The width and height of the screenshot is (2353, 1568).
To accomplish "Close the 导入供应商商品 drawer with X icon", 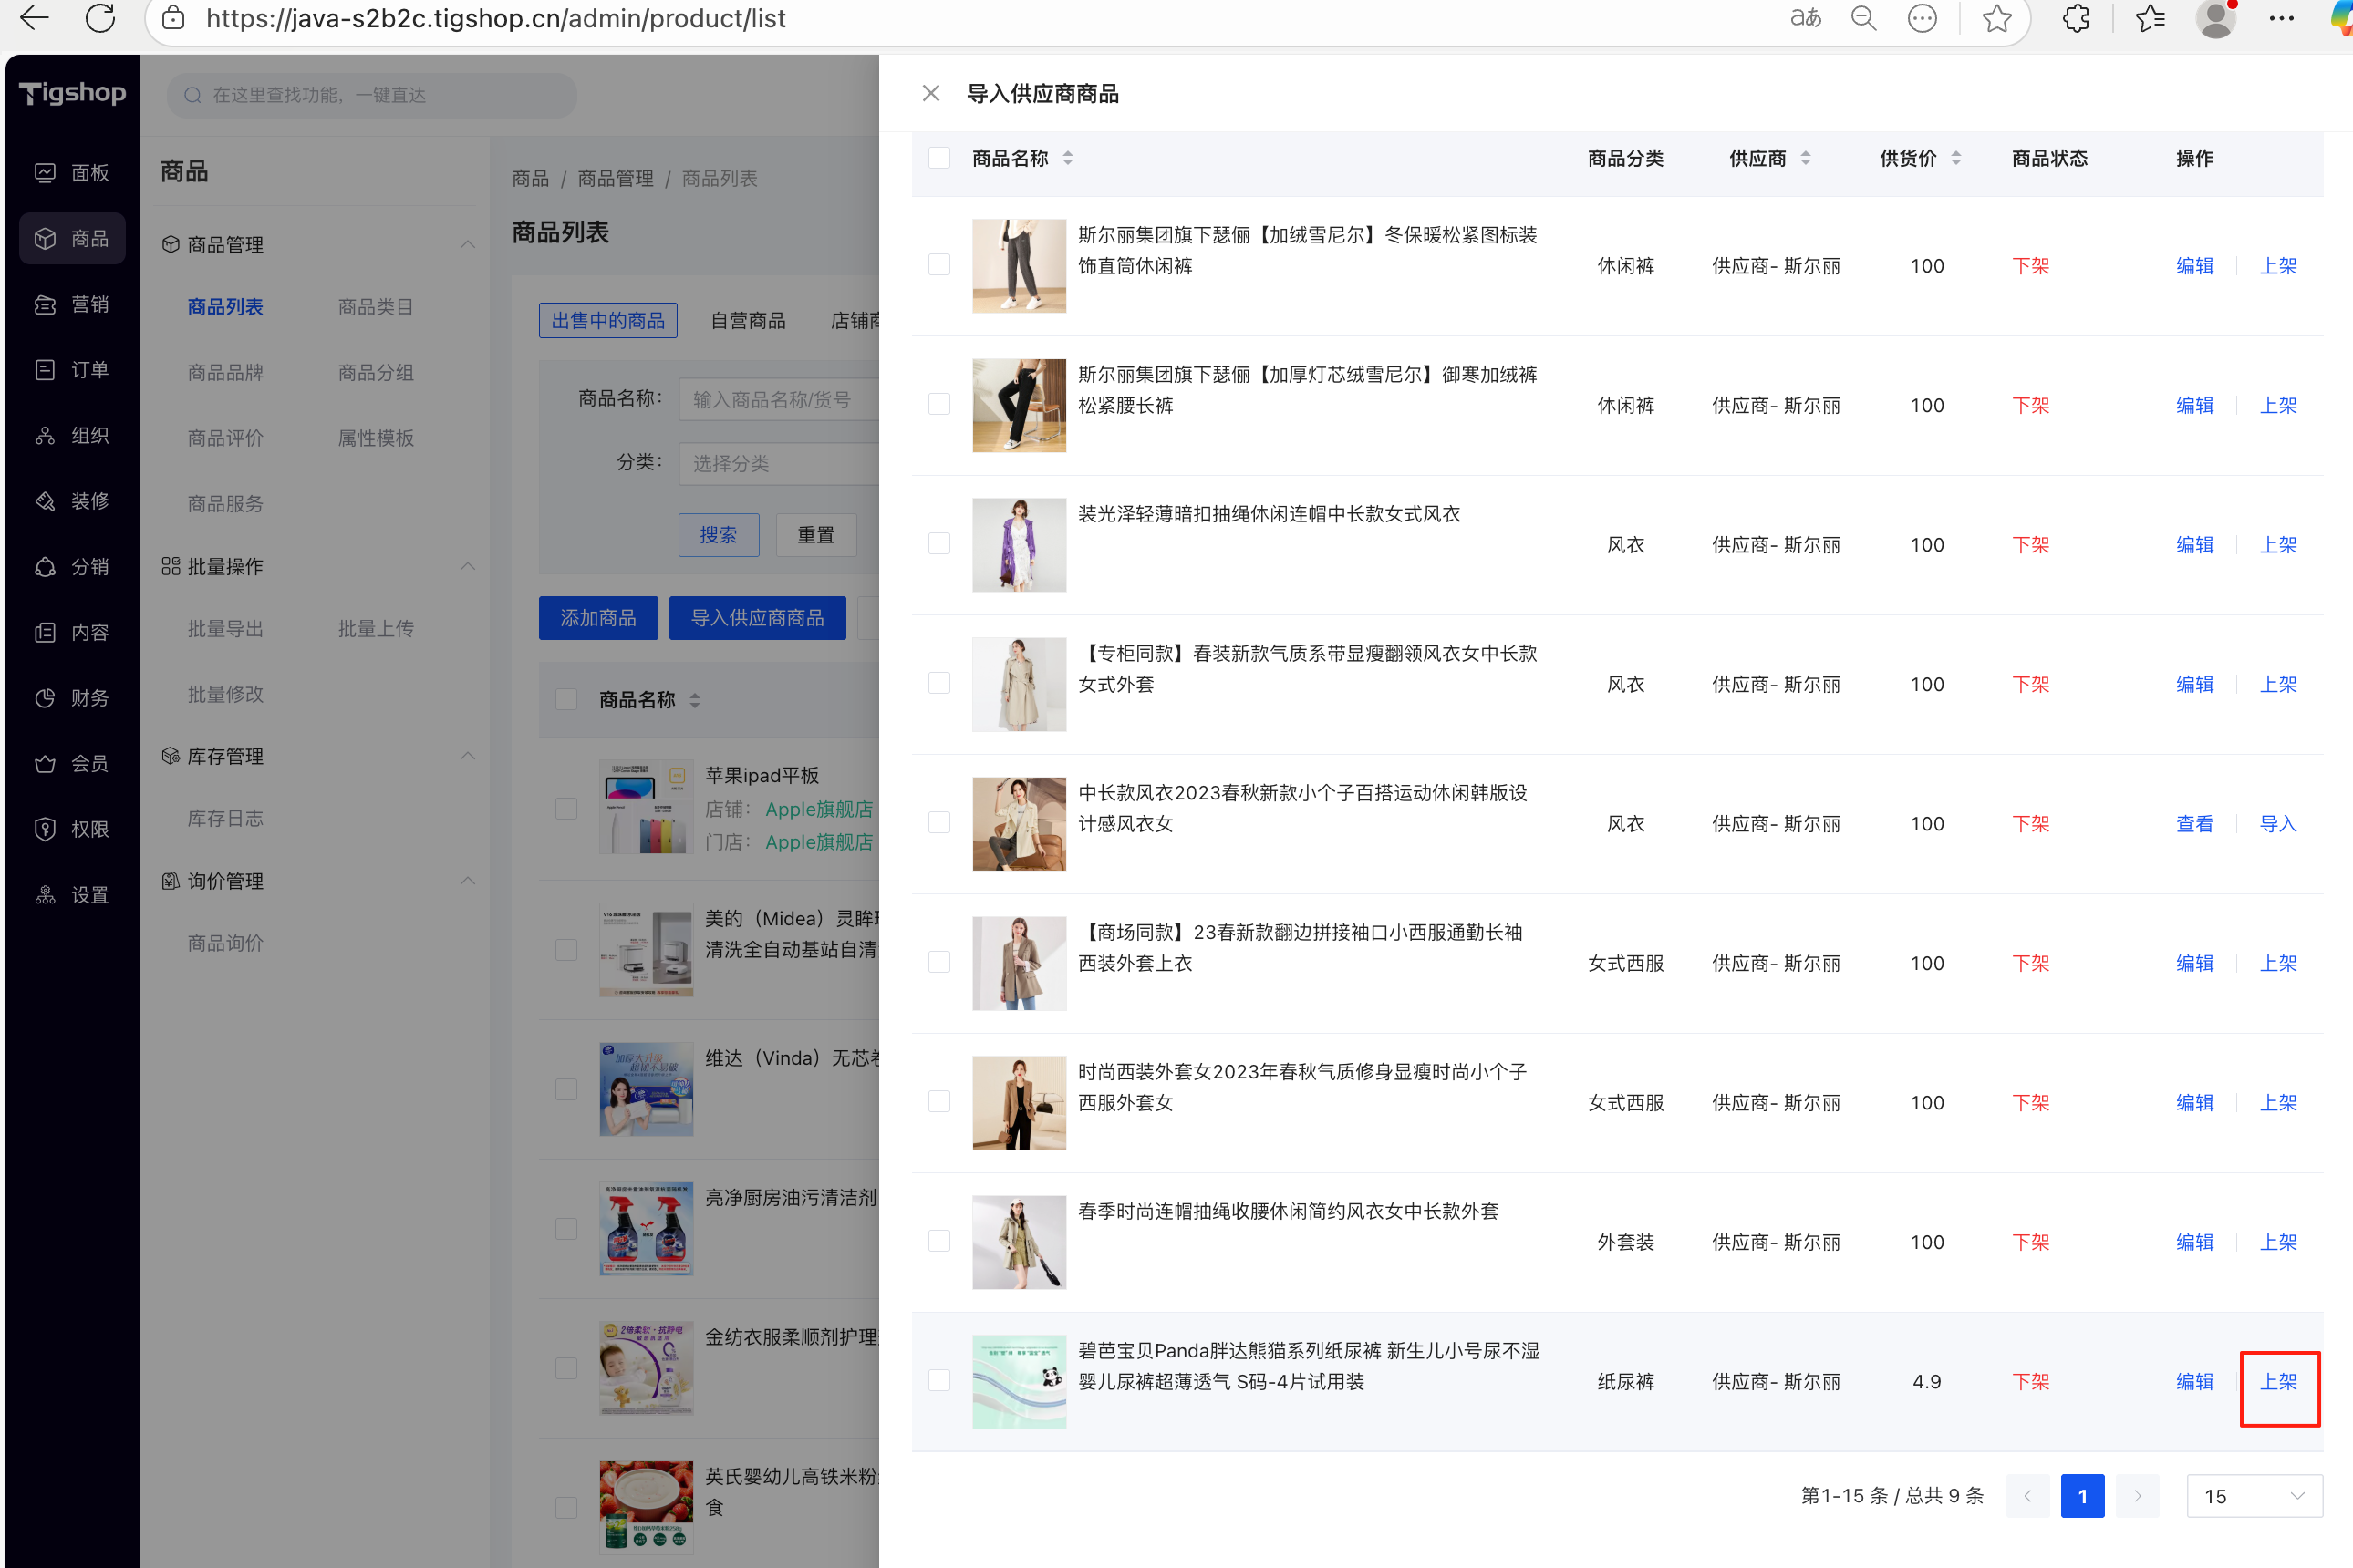I will [930, 93].
